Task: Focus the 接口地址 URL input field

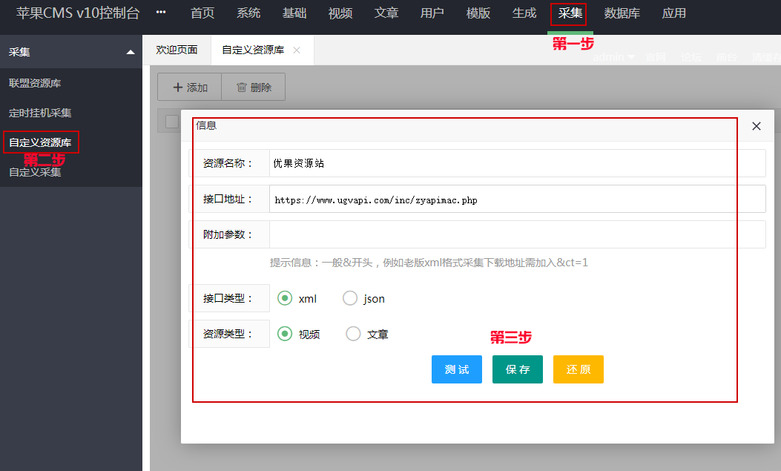Action: coord(518,199)
